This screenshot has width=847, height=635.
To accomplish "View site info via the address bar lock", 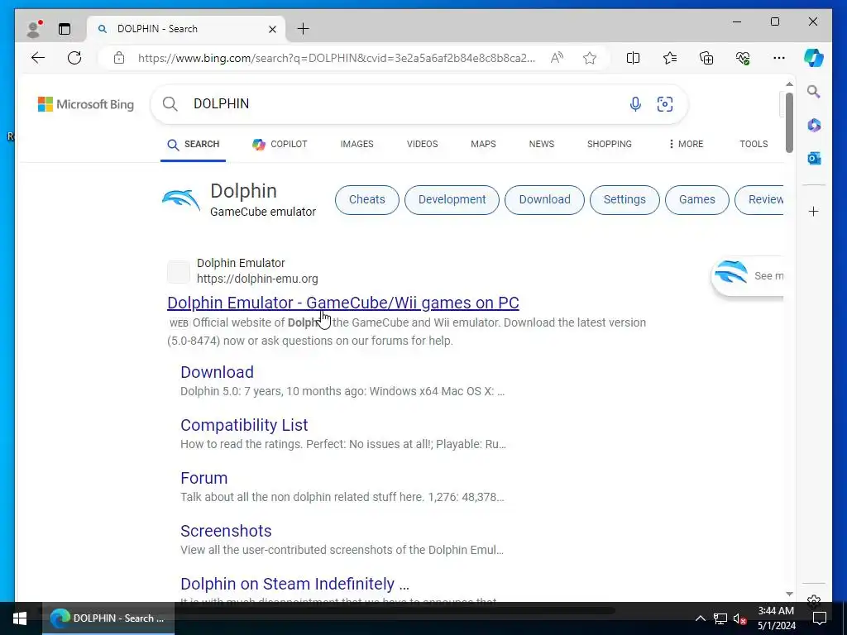I will pos(119,58).
